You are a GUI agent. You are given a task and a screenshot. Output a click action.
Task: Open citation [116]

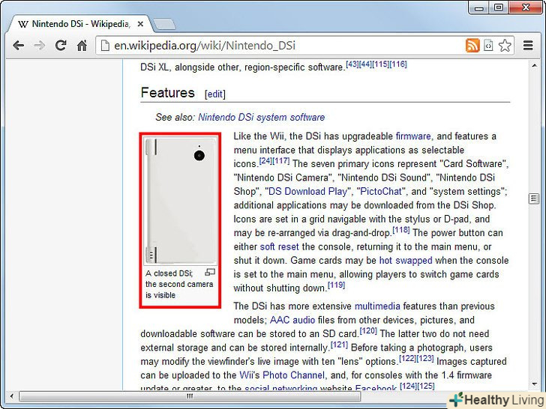click(398, 64)
